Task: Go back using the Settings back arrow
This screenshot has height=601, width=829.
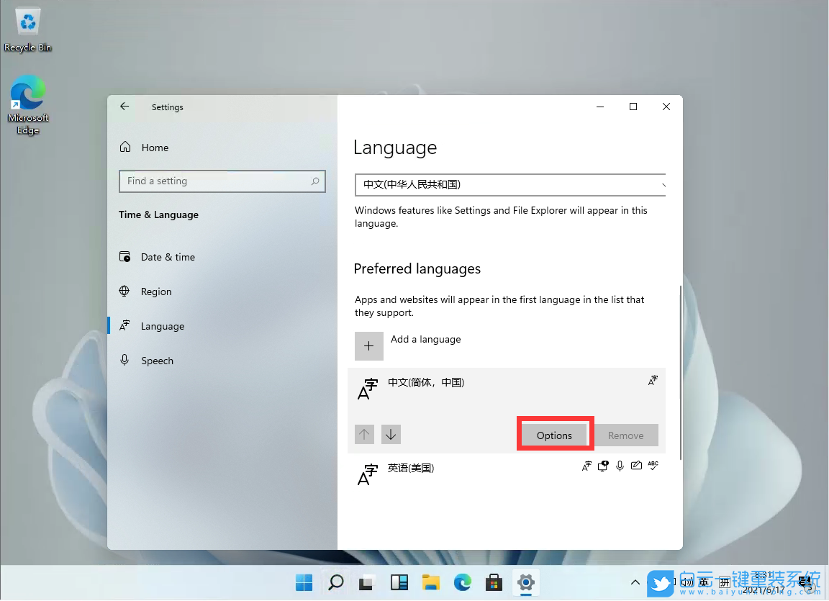Action: [x=124, y=106]
